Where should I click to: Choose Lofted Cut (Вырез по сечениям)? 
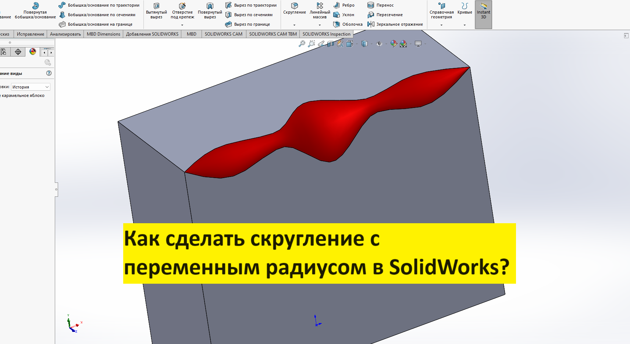click(x=249, y=15)
